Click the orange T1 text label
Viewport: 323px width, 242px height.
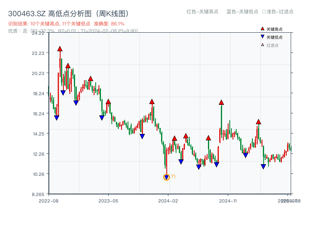point(173,177)
